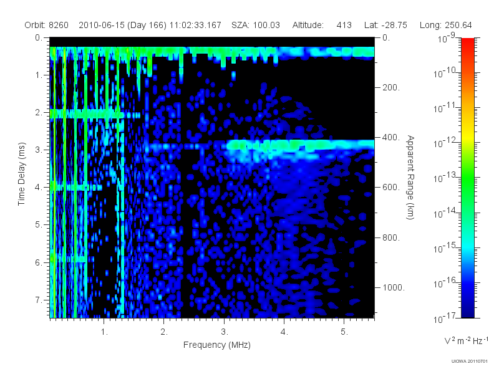Viewport: 499px width, 374px height.
Task: Click the Apparent Range (km) axis title
Action: (410, 177)
